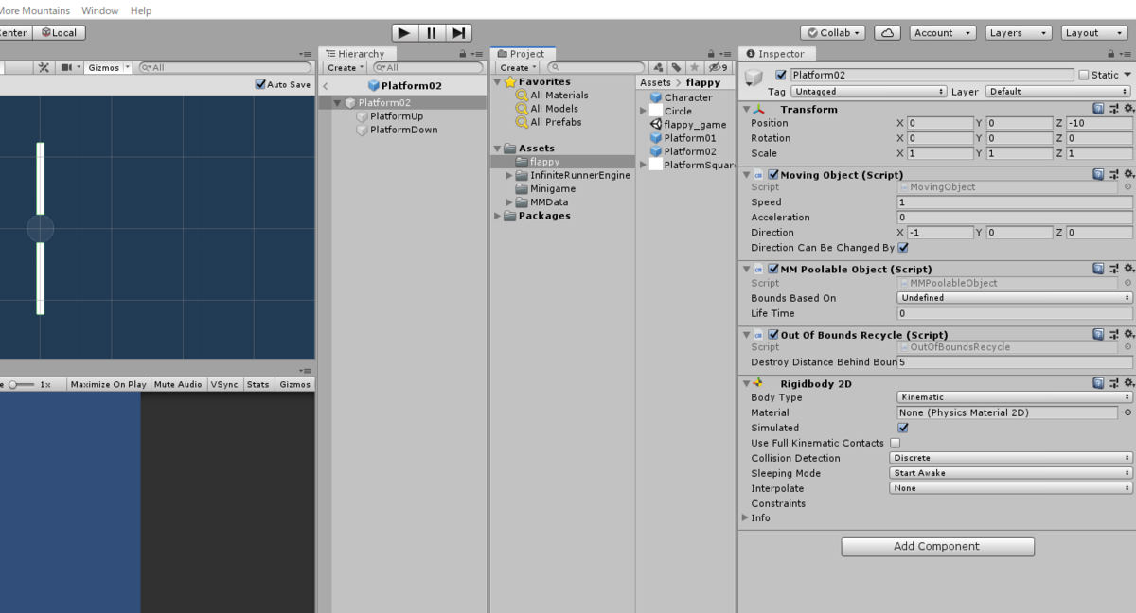
Task: Enable the Static checkbox
Action: pos(1083,75)
